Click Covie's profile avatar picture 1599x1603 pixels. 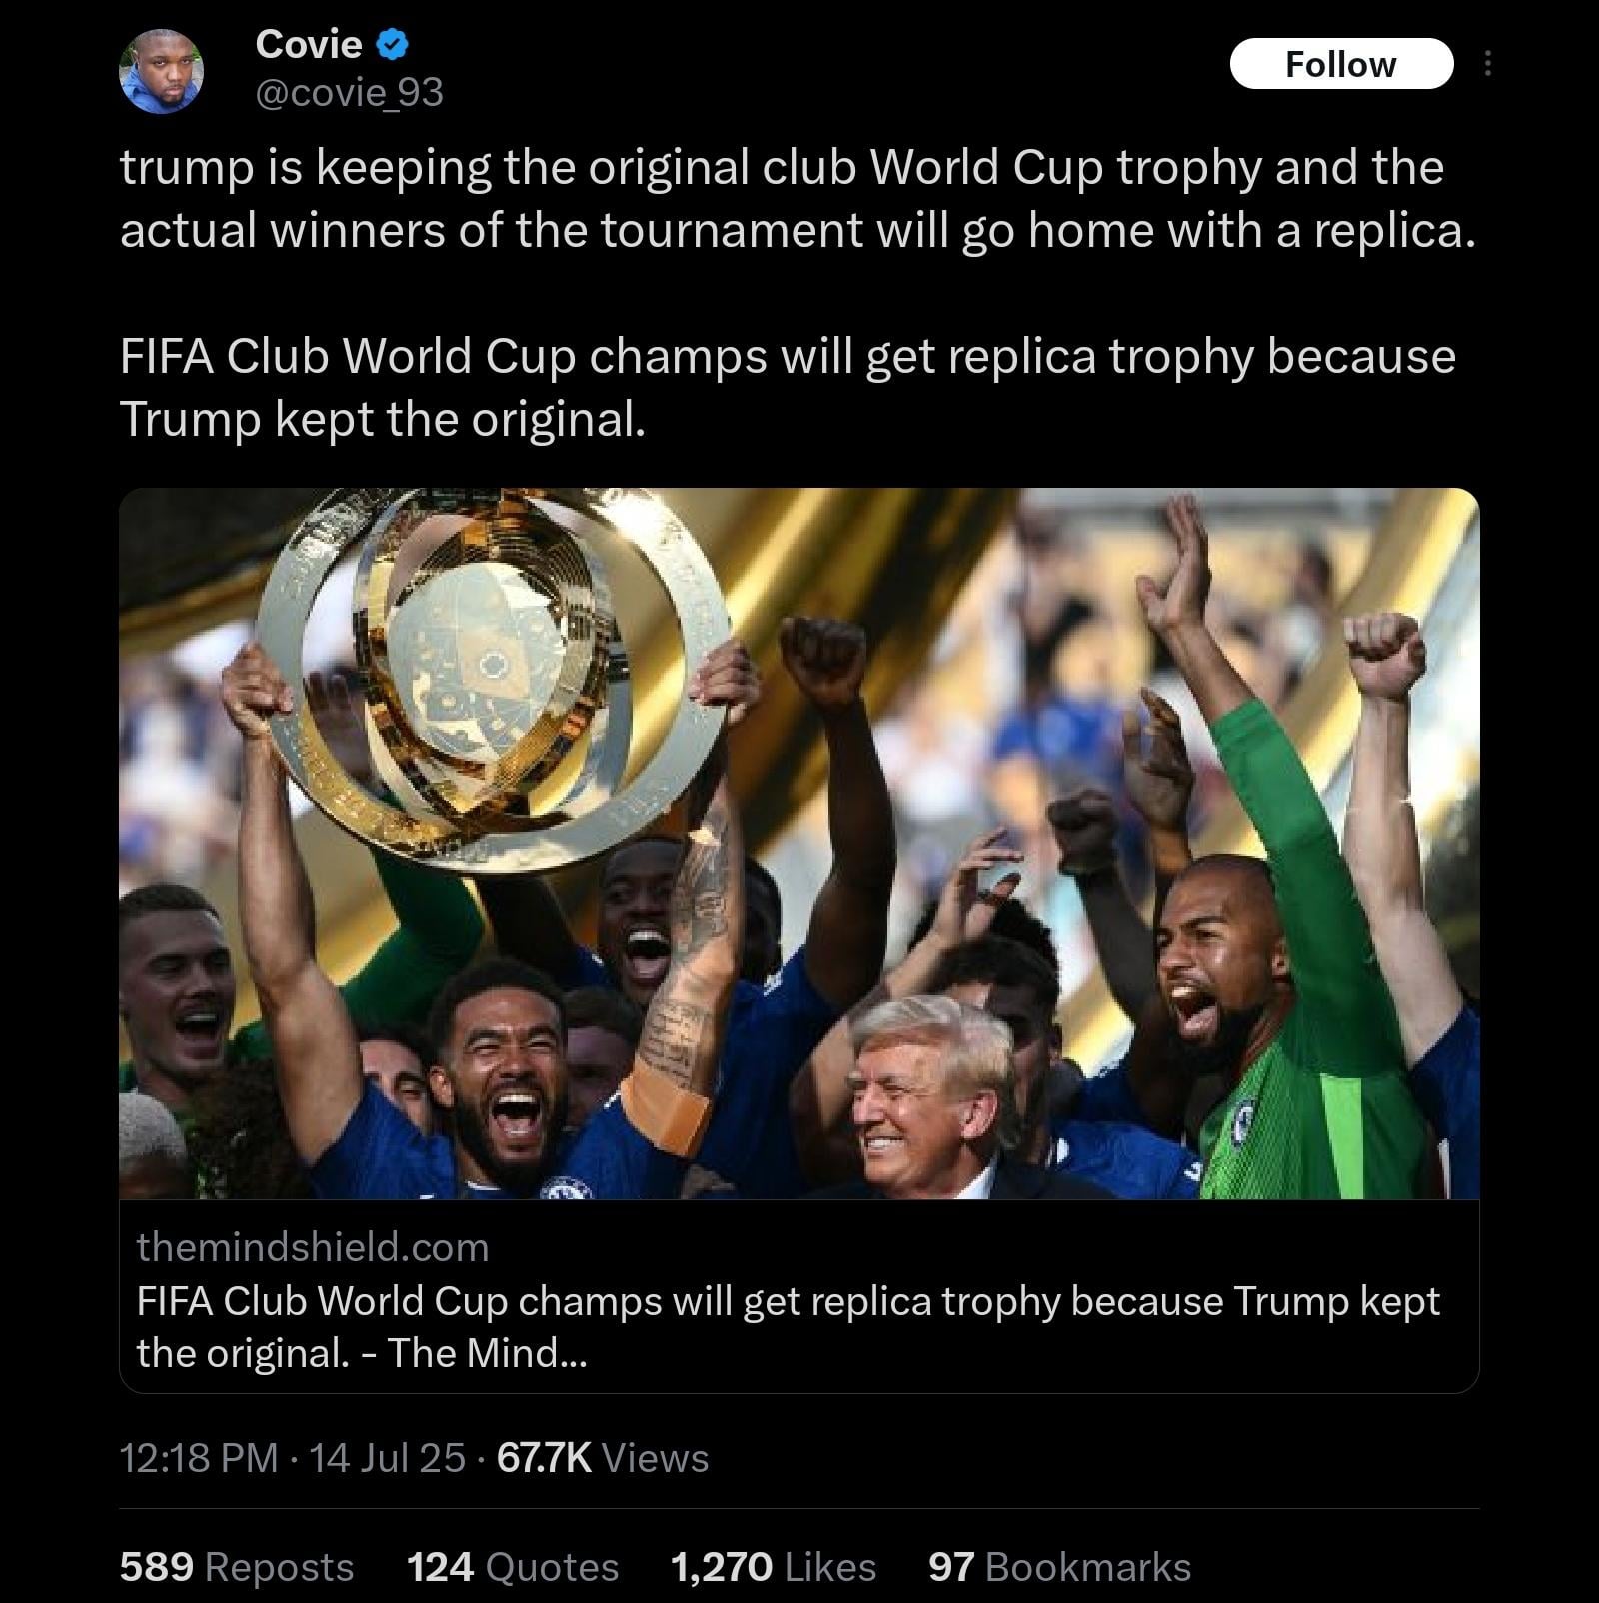pos(161,70)
